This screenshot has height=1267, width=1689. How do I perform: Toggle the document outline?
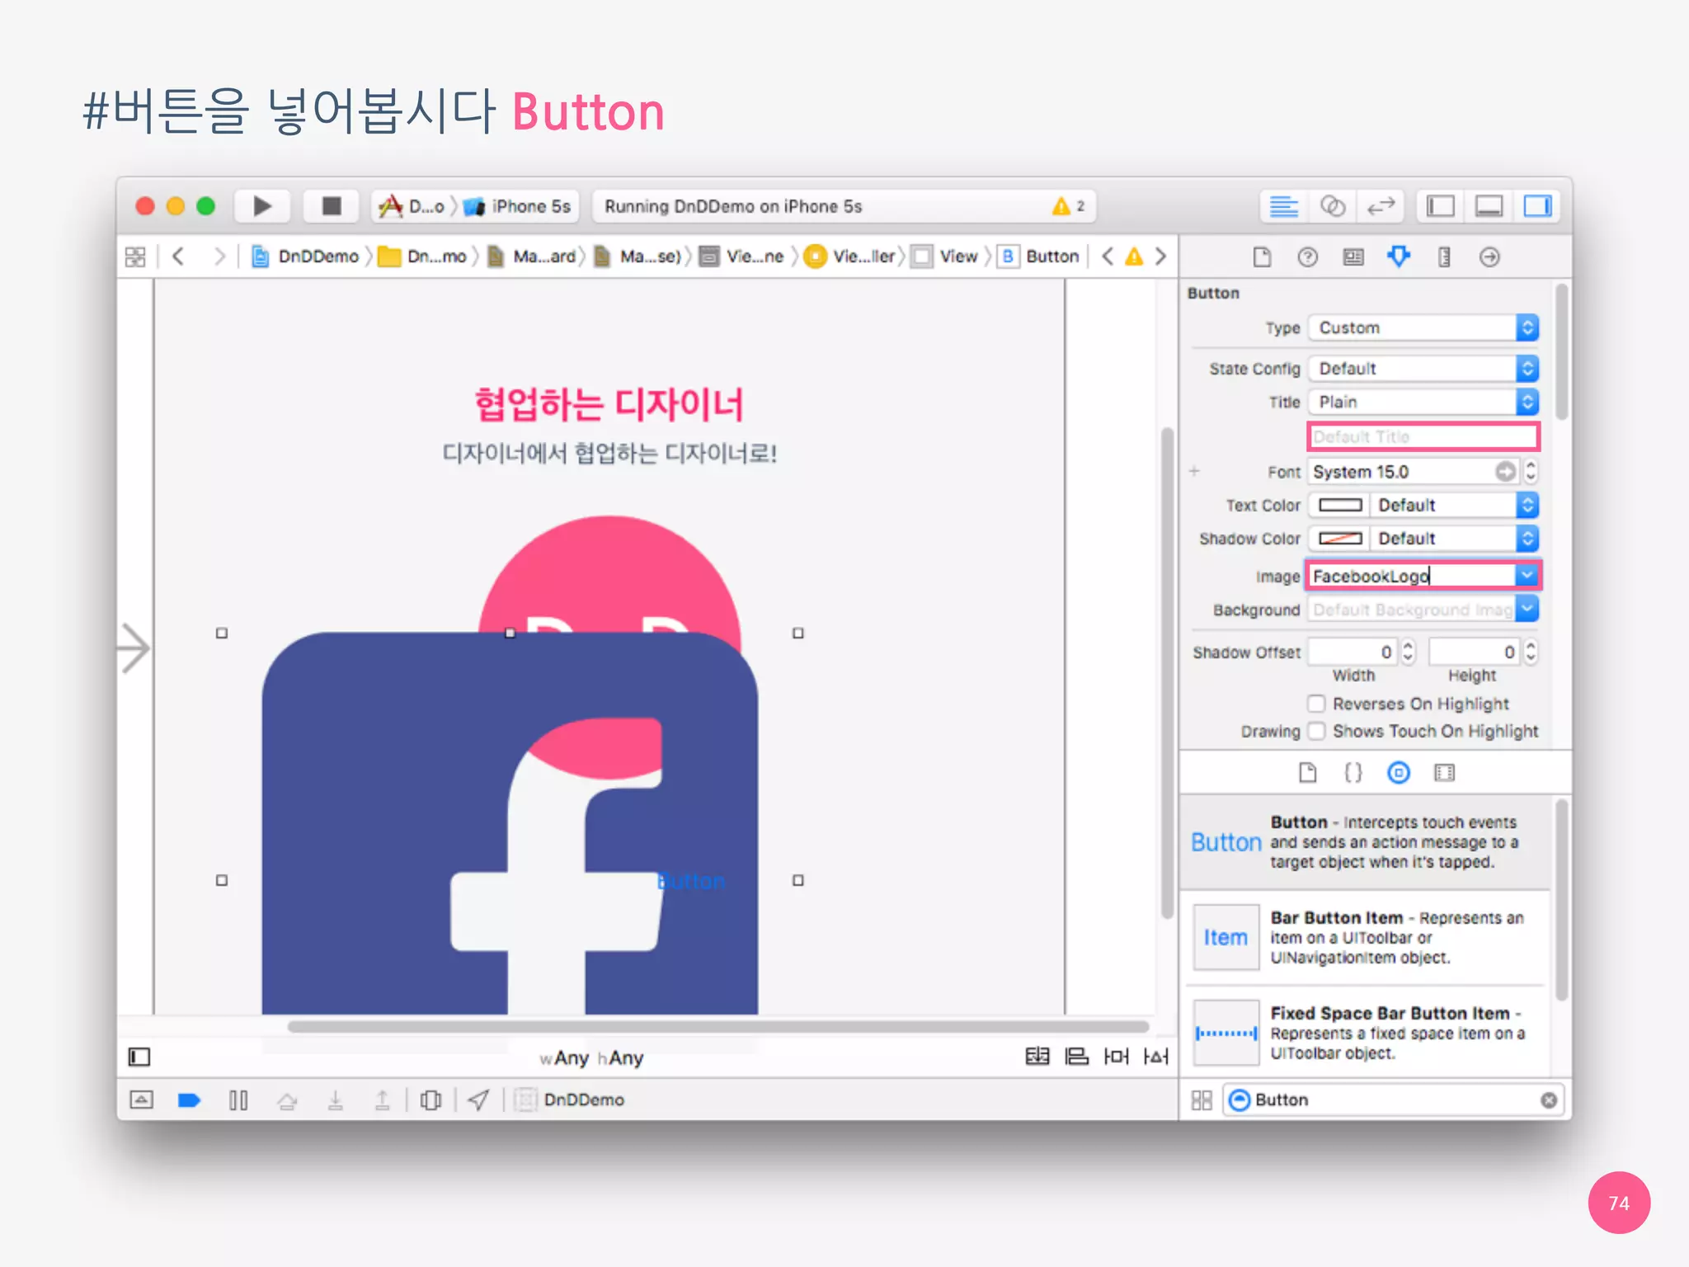click(x=139, y=1057)
